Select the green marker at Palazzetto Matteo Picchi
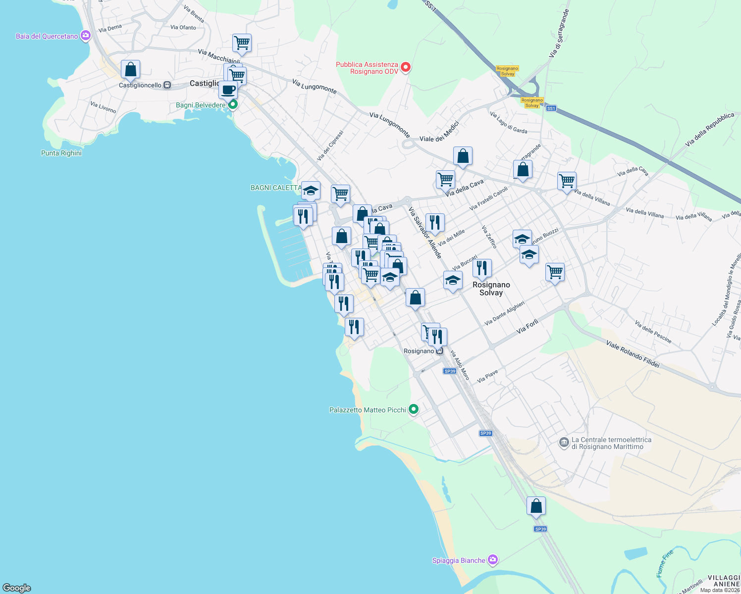 (414, 409)
